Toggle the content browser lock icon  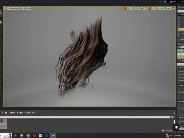[x=174, y=113]
